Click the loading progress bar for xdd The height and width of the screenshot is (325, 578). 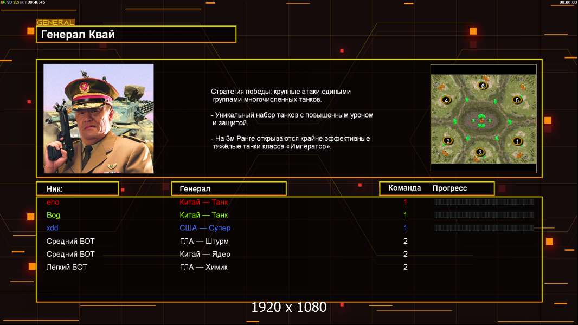(484, 228)
